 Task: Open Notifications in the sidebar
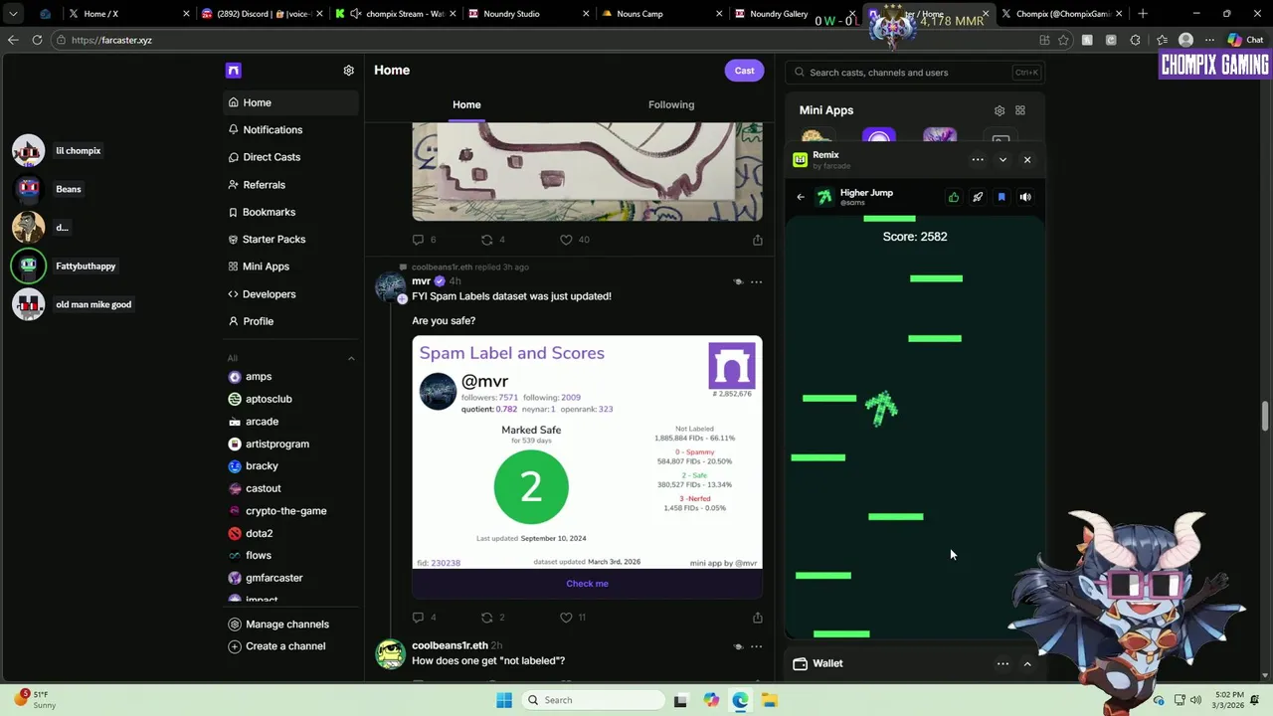(x=290, y=130)
